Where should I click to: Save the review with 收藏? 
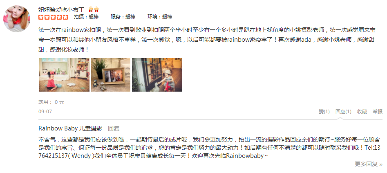point(362,112)
